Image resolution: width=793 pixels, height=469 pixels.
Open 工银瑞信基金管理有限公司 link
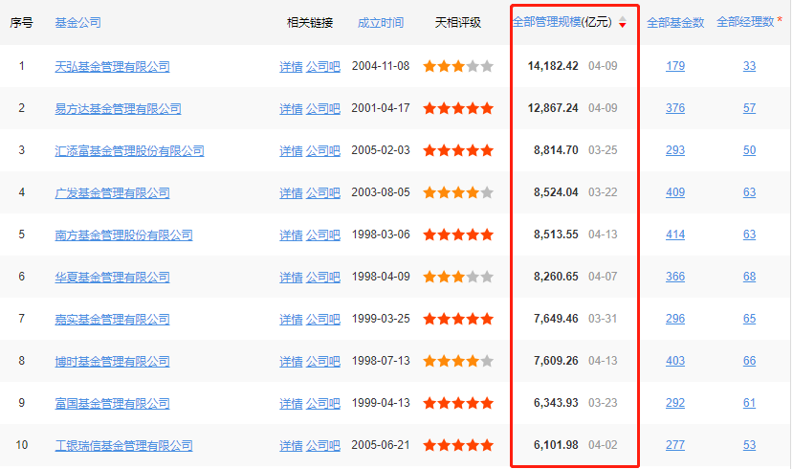pyautogui.click(x=124, y=445)
